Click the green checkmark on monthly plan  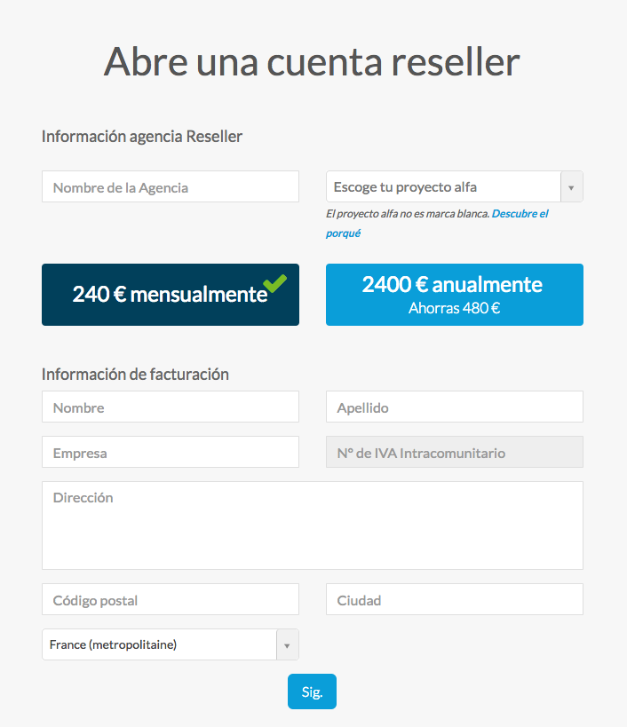tap(275, 284)
